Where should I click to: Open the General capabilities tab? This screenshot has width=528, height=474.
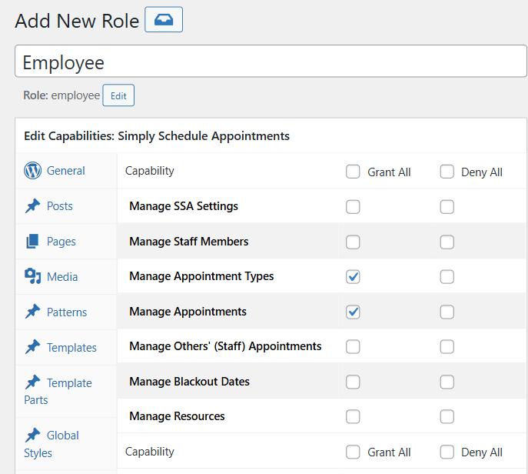pyautogui.click(x=66, y=171)
